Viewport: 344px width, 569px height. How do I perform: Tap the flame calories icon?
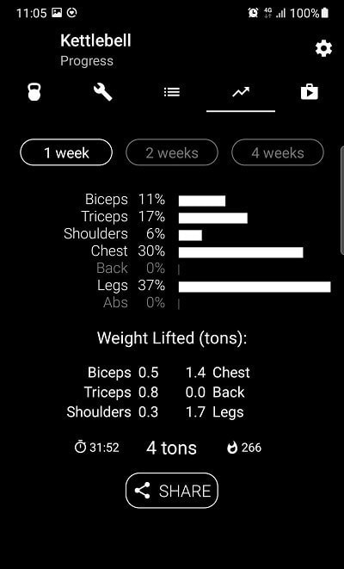(x=232, y=448)
